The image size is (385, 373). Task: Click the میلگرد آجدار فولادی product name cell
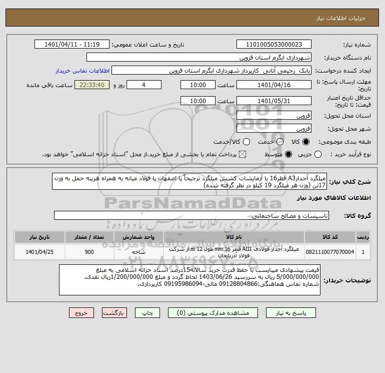click(x=234, y=252)
